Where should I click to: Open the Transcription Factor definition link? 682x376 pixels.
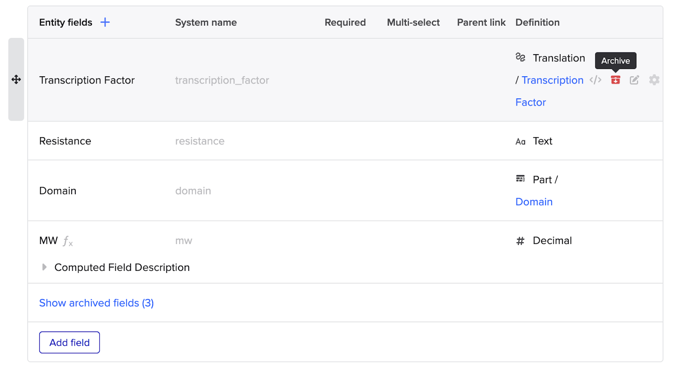coord(552,80)
